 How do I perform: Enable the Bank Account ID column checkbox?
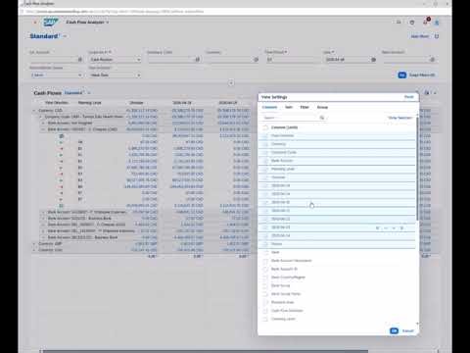(265, 269)
